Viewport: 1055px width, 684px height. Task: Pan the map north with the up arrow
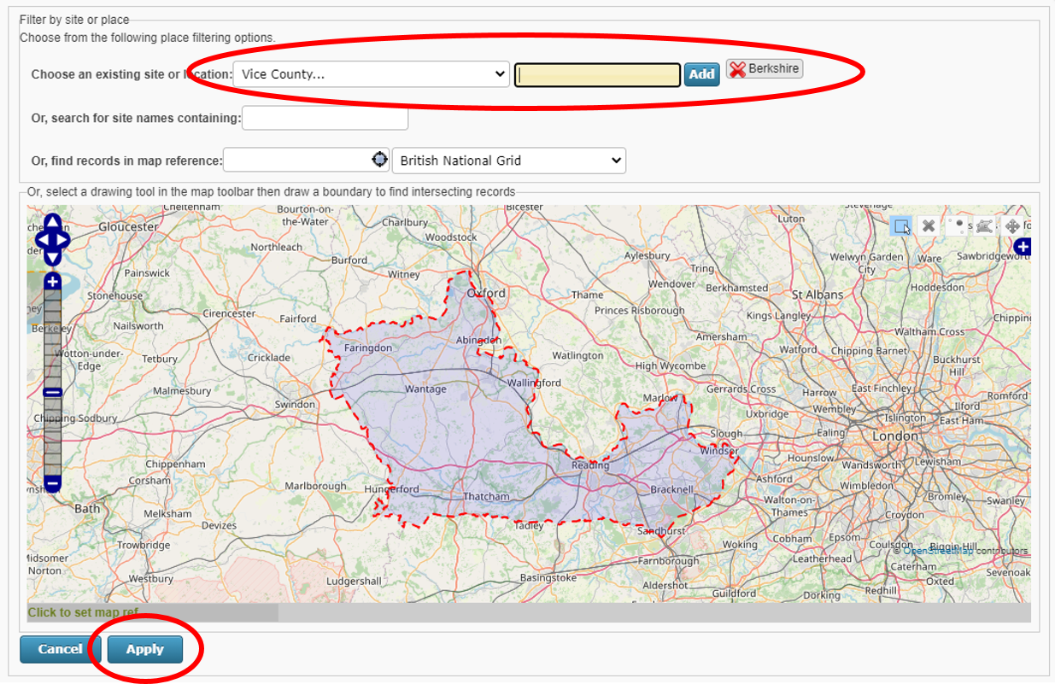(51, 221)
